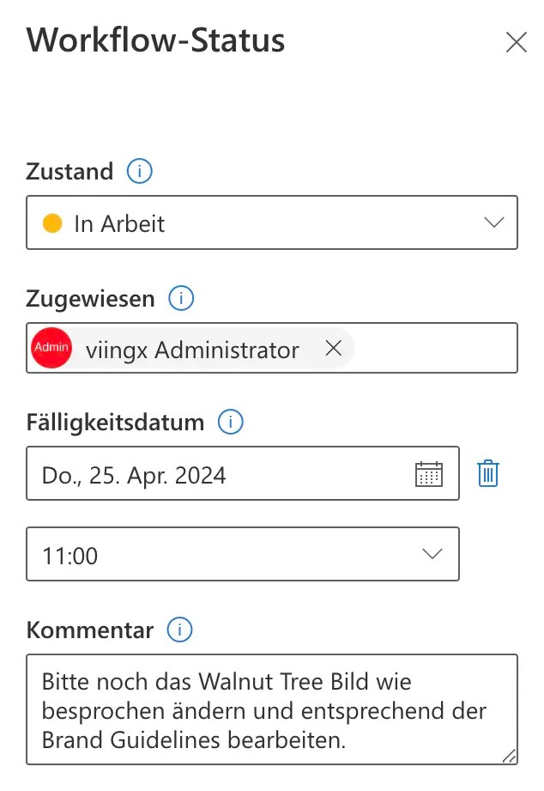Click the red Admin avatar
The height and width of the screenshot is (791, 544).
pos(51,349)
